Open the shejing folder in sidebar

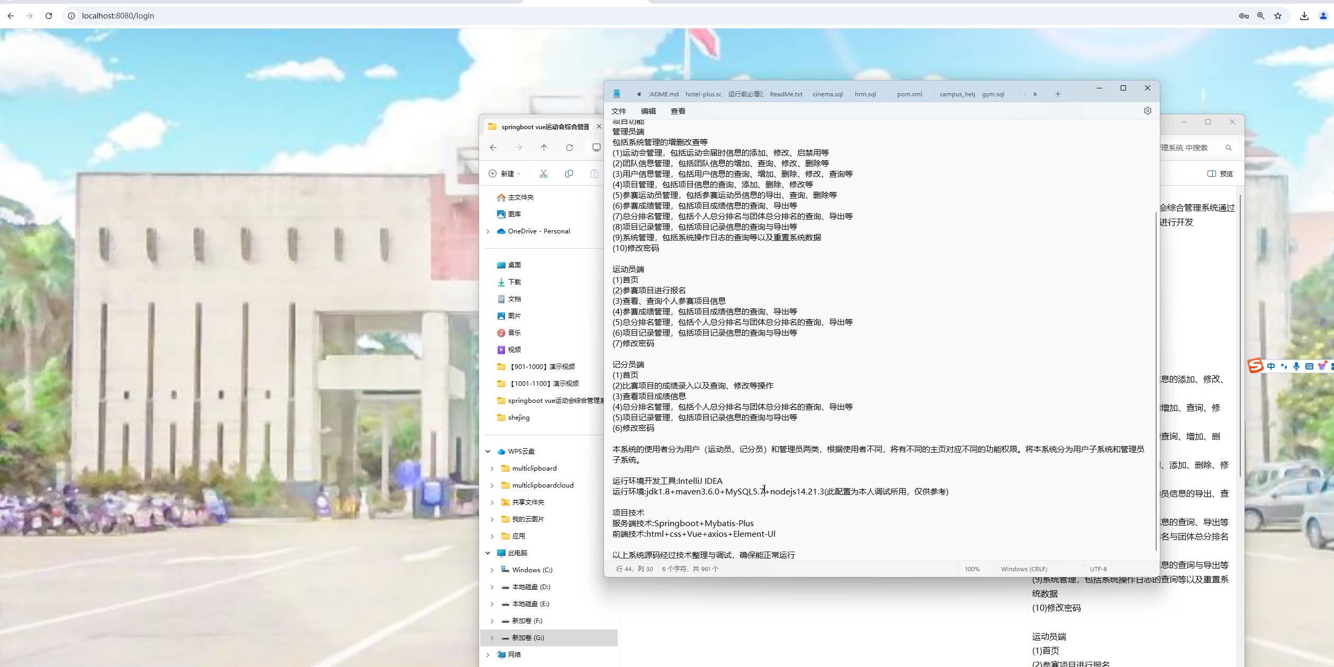(513, 418)
